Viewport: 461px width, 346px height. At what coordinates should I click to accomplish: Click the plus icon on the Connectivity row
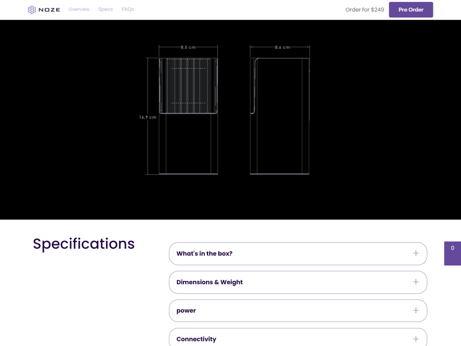416,339
